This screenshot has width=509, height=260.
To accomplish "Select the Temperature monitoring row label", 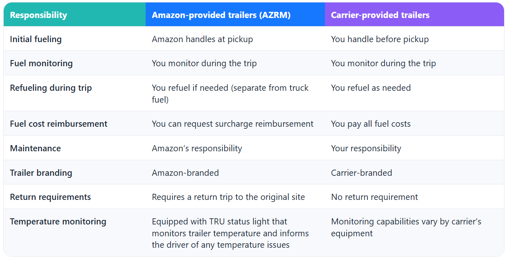I will click(x=58, y=222).
